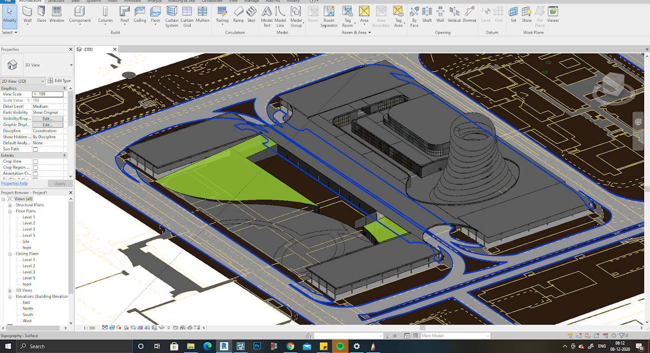
Task: Open the File menu tab
Action: tap(7, 1)
